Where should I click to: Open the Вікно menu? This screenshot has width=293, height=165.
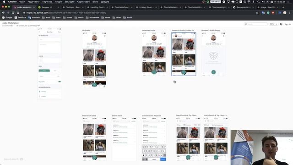(x=95, y=2)
